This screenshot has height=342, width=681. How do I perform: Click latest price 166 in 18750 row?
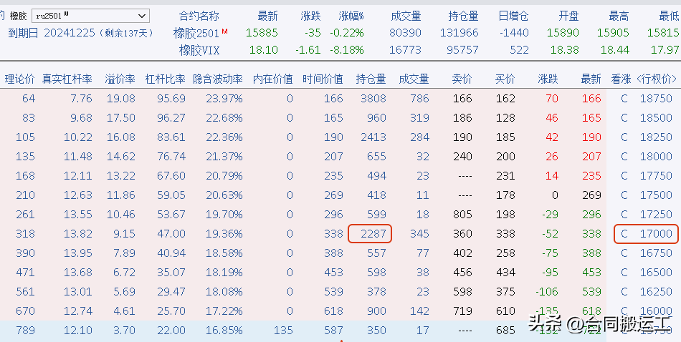pos(591,99)
